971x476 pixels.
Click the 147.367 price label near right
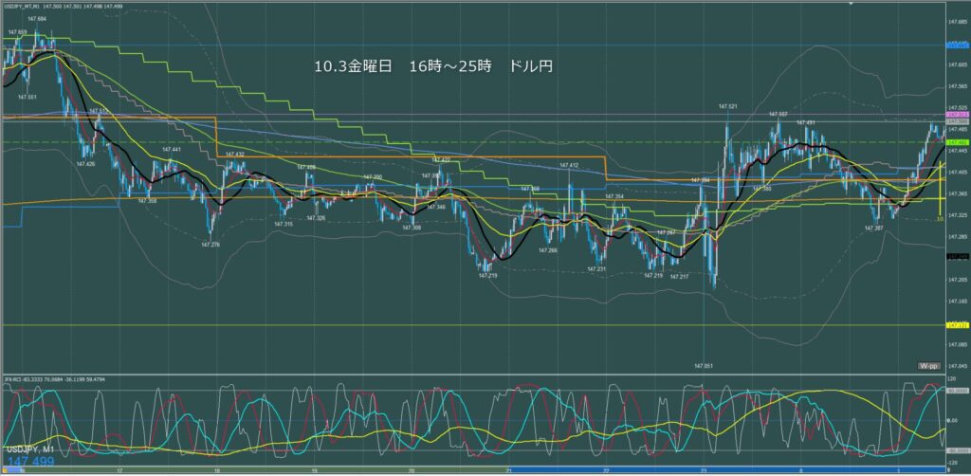click(872, 228)
